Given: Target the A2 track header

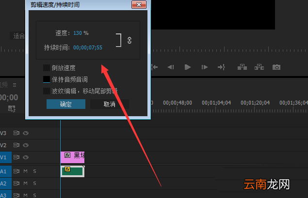Looking at the screenshot, I should pos(6,183).
